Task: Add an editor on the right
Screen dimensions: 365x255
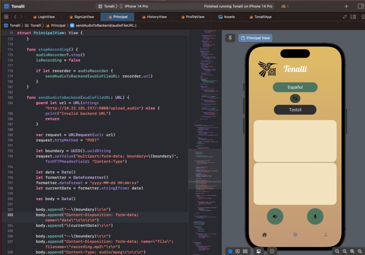Action: click(363, 17)
